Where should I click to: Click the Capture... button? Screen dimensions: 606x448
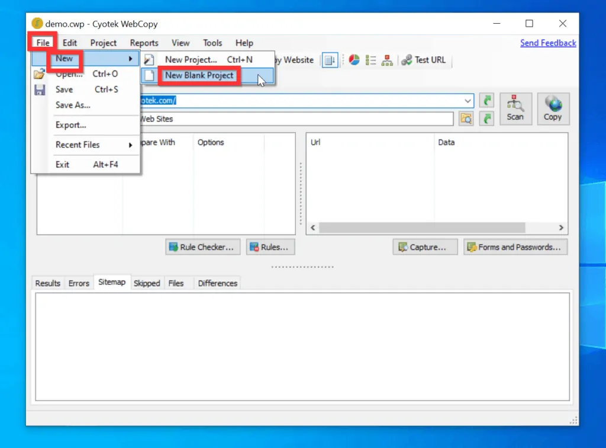click(425, 247)
